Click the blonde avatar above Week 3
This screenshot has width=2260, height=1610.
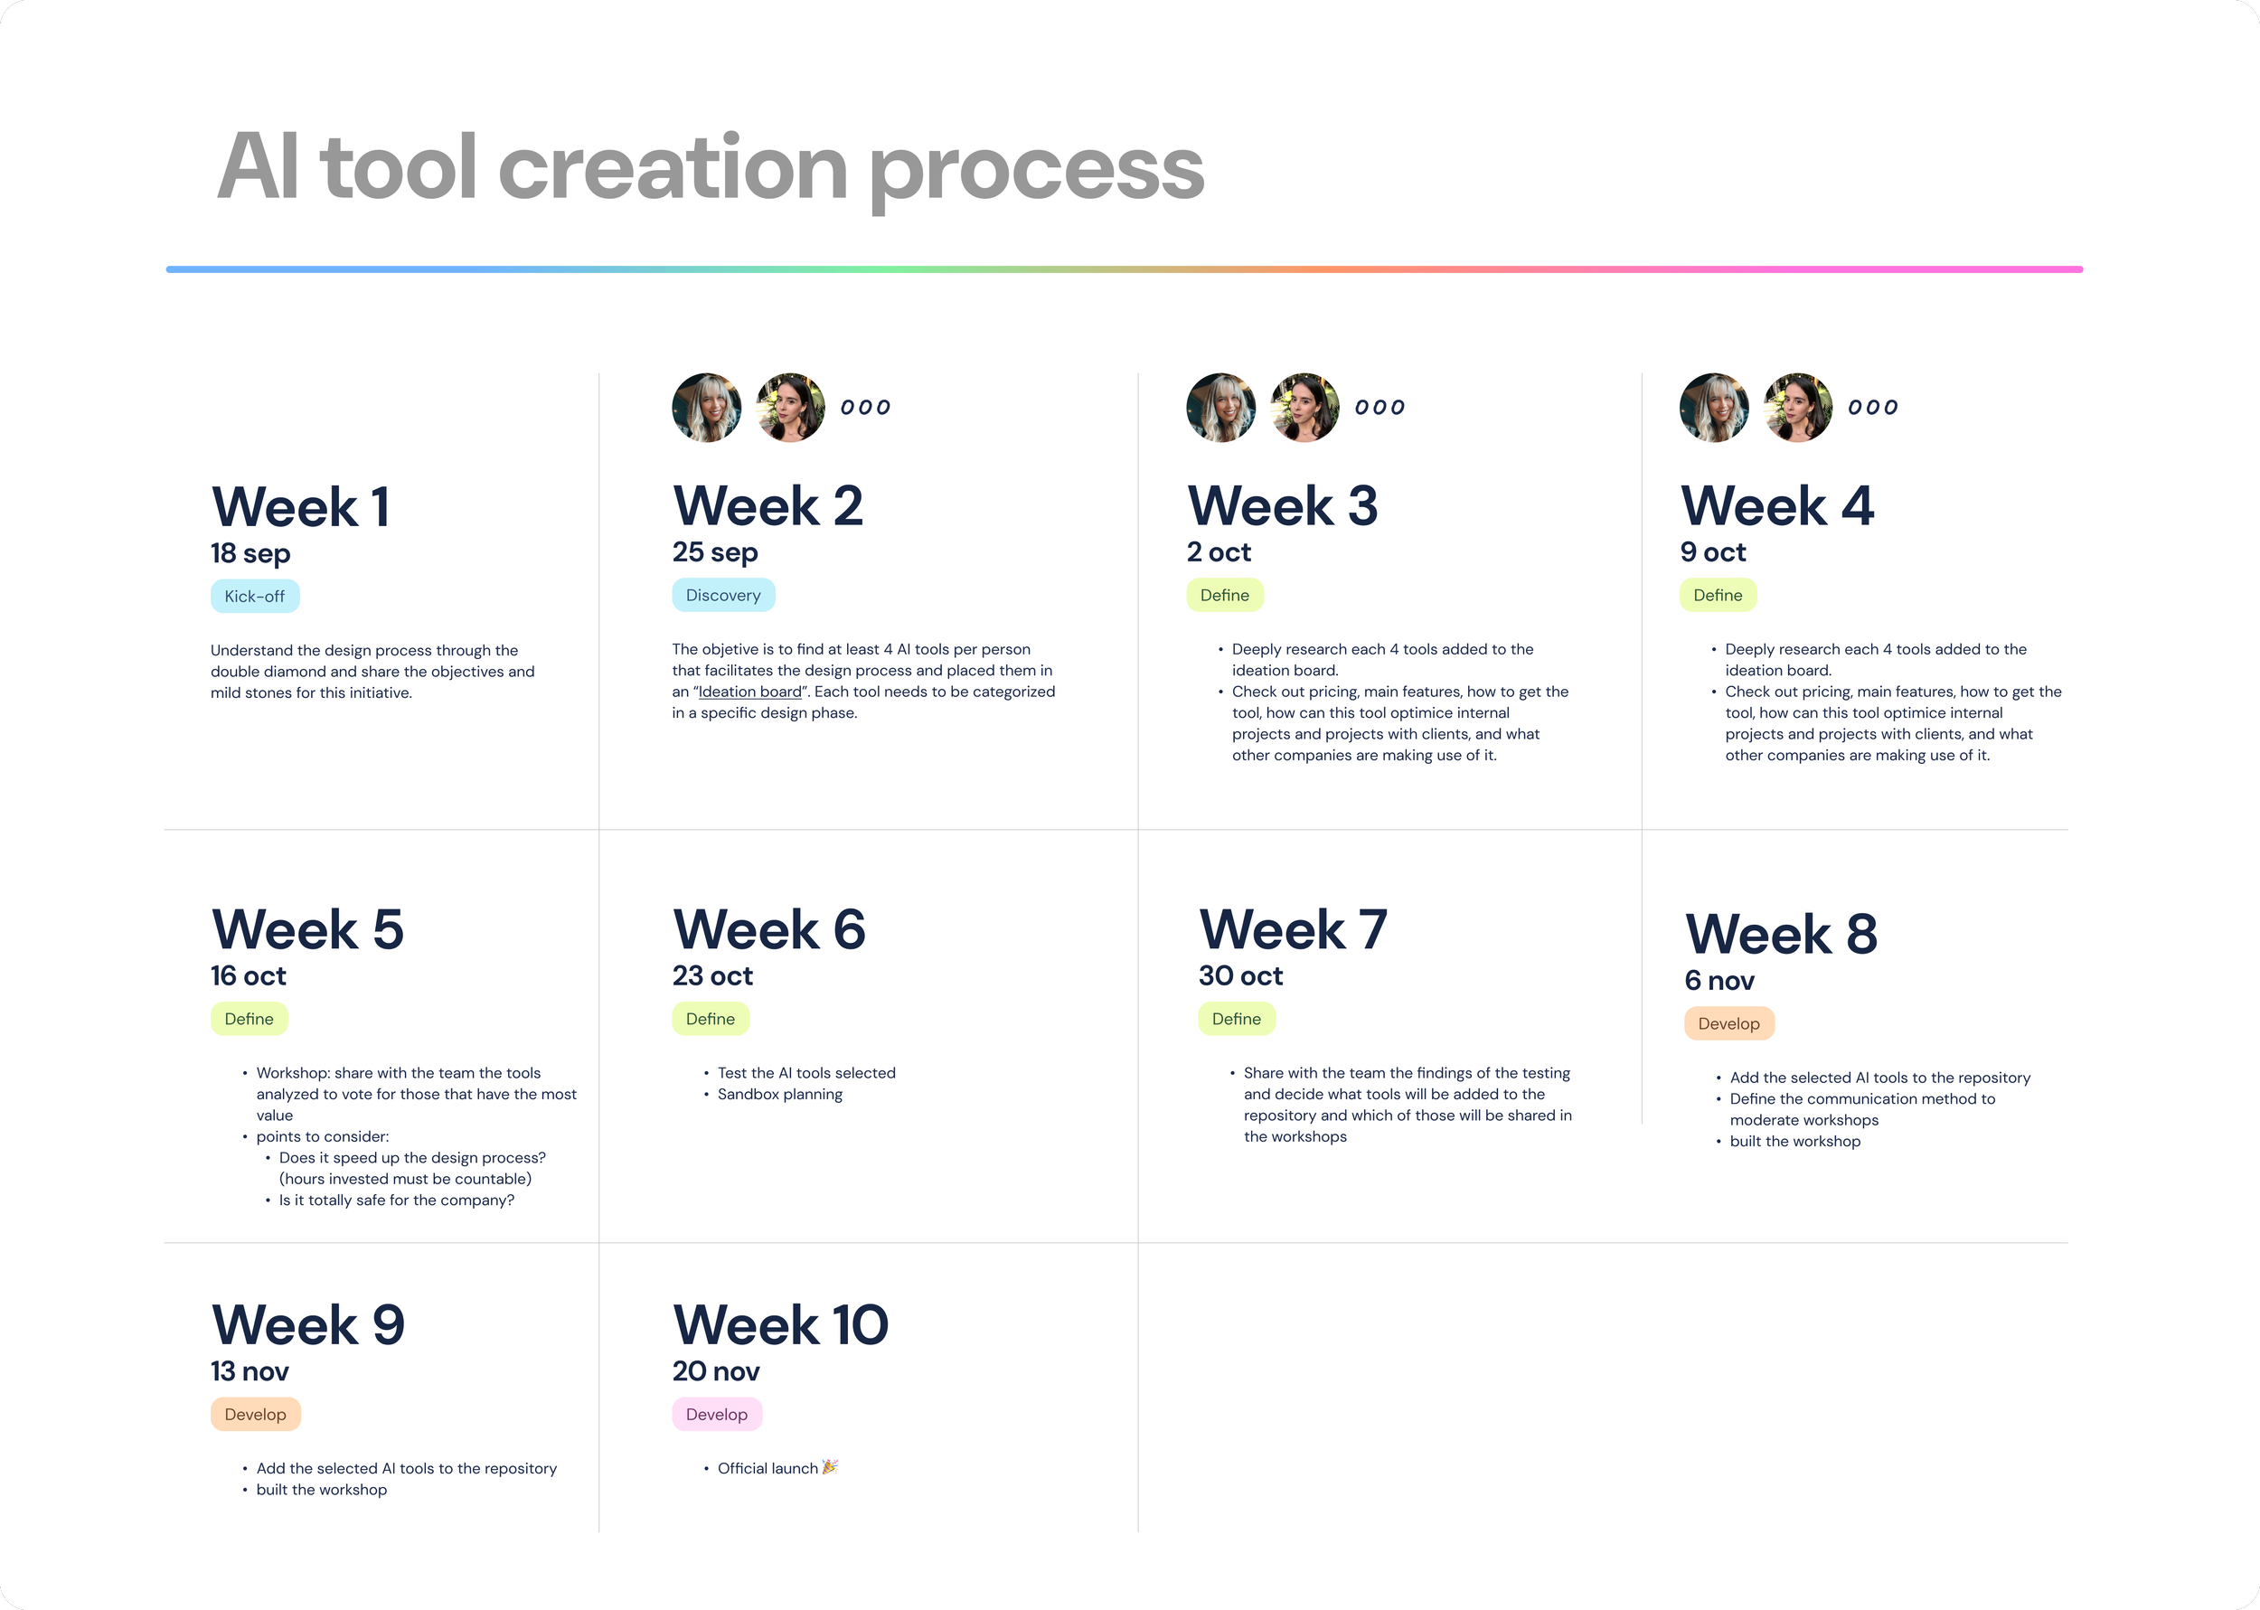click(1221, 408)
